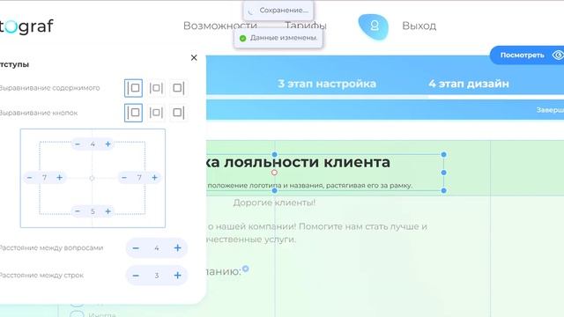The width and height of the screenshot is (564, 317).
Task: Click bottom-right handle of title block
Action: pyautogui.click(x=444, y=190)
